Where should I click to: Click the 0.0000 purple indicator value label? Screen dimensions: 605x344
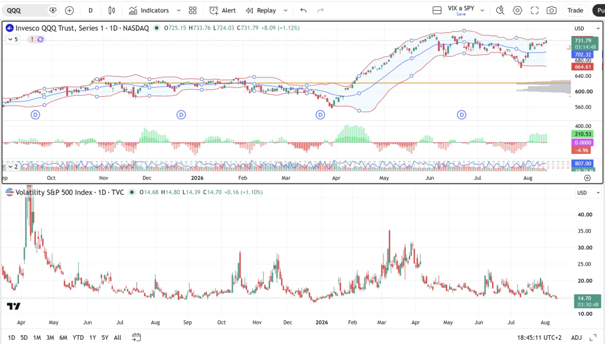[582, 143]
